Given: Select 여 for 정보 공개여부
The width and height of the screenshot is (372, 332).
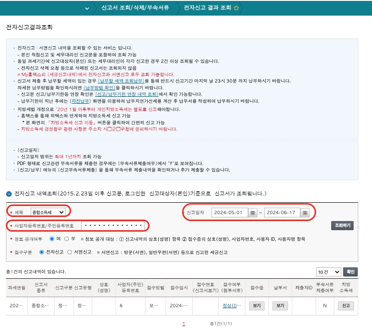Looking at the screenshot, I should pyautogui.click(x=52, y=239).
